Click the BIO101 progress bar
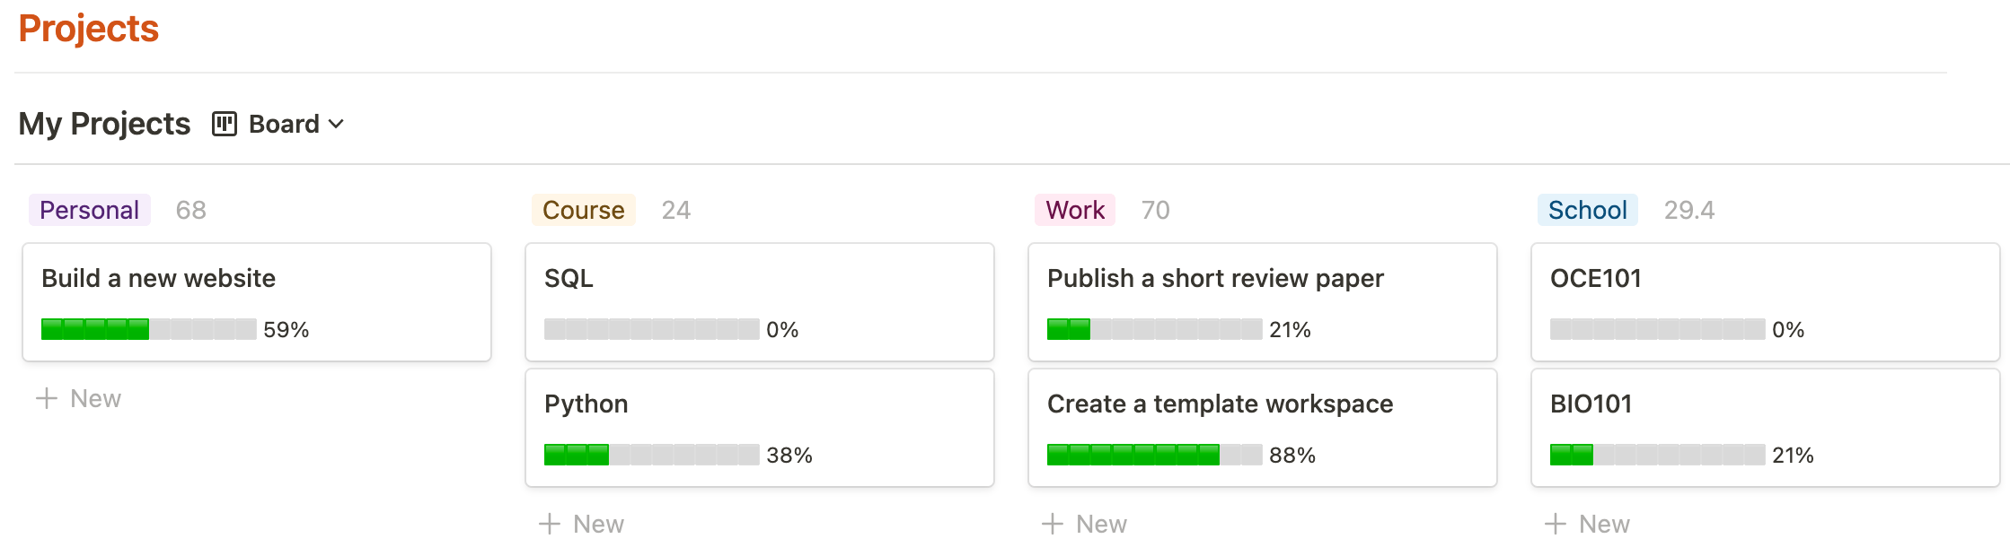Image resolution: width=2010 pixels, height=556 pixels. tap(1658, 455)
